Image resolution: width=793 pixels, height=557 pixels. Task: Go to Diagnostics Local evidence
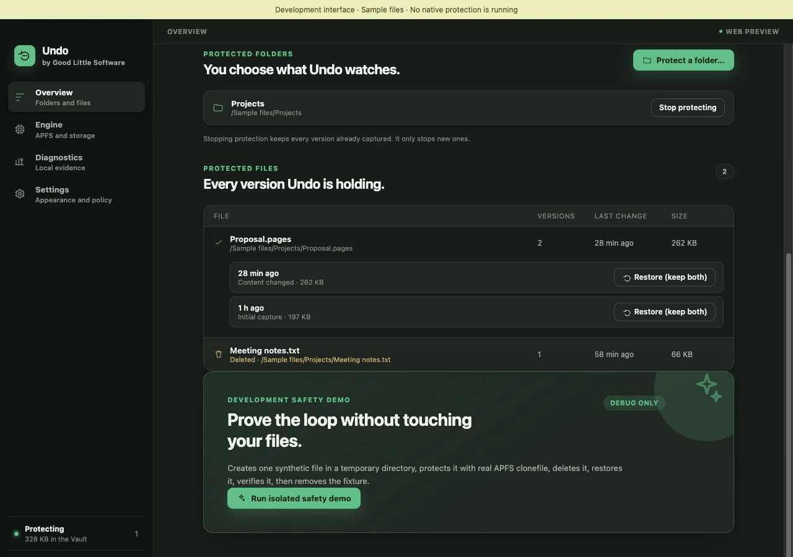(x=76, y=162)
